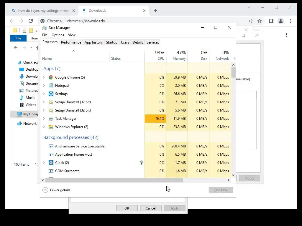Open Downloads page three-dot menu
This screenshot has height=226, width=302.
[287, 35]
